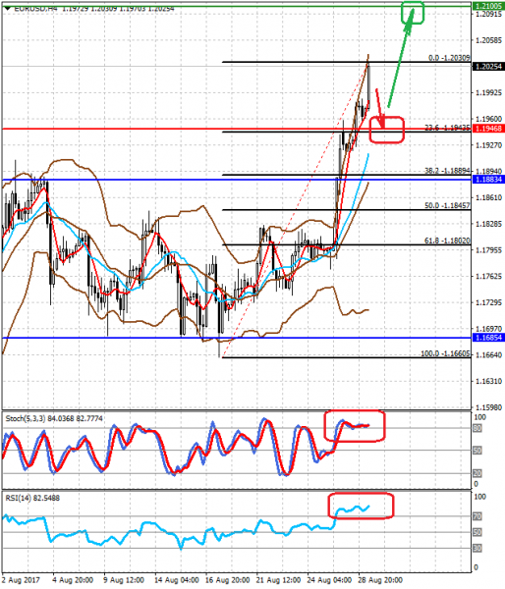Click the Fibonacci 100.0 -1.16605 level label
The height and width of the screenshot is (589, 505).
446,353
